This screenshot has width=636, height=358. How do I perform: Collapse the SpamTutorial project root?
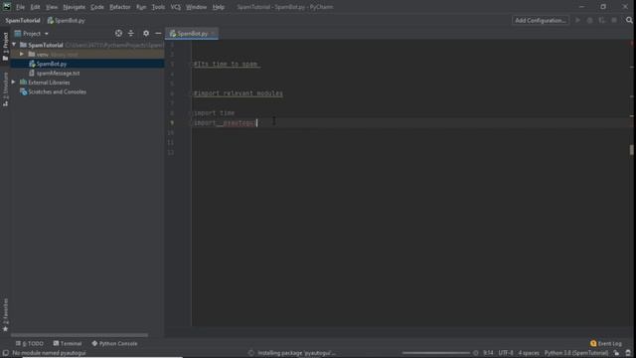pyautogui.click(x=14, y=45)
